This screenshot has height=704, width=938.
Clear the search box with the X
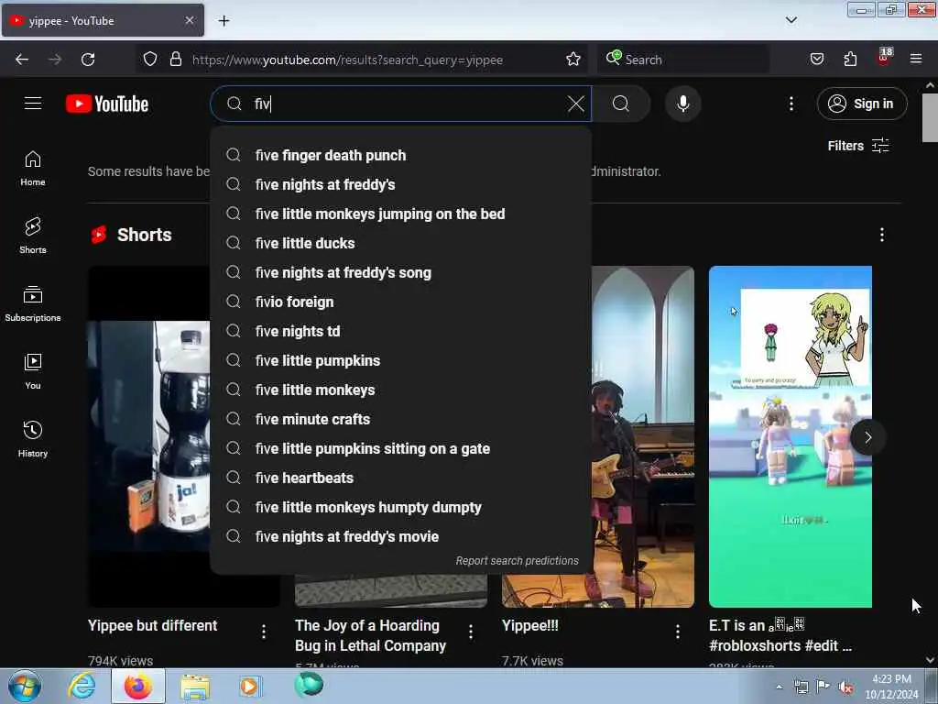pos(576,104)
